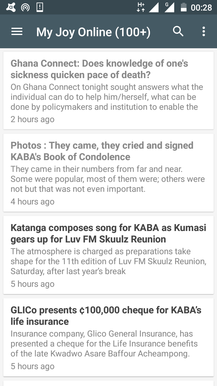Tap the alert notification icon in status bar
217x386 pixels.
click(39, 8)
